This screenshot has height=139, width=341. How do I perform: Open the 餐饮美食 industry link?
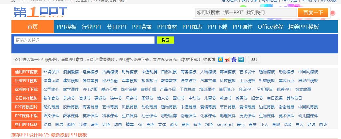click(x=90, y=81)
